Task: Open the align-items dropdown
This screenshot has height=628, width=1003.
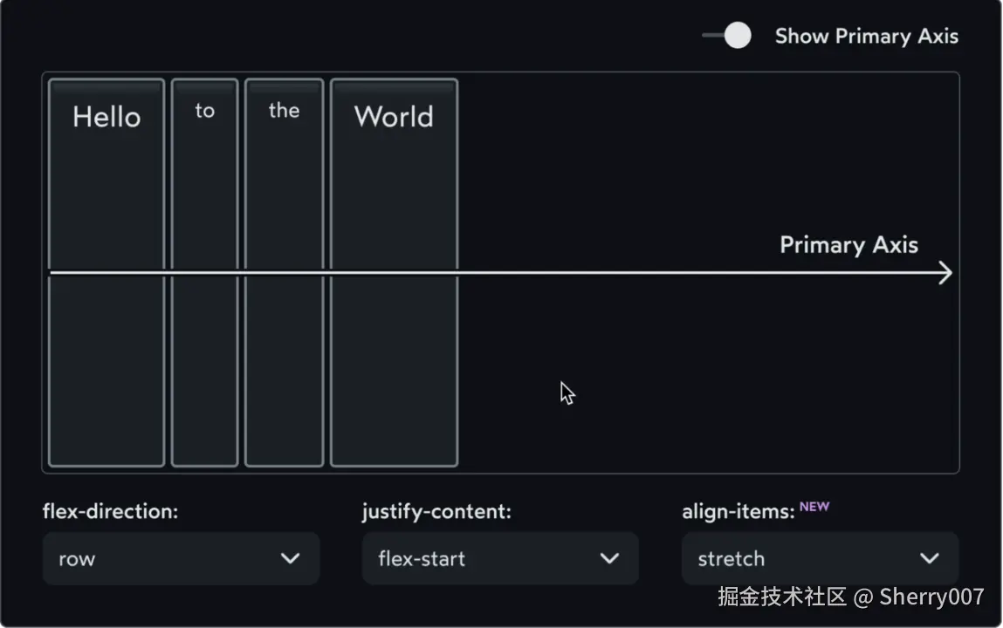Action: (819, 558)
